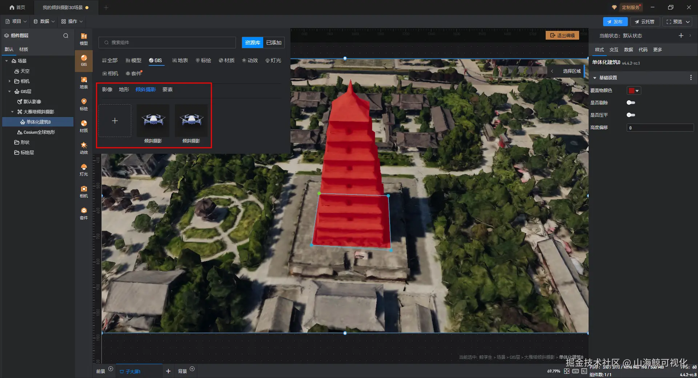Open the 预览 dropdown arrow

[688, 22]
